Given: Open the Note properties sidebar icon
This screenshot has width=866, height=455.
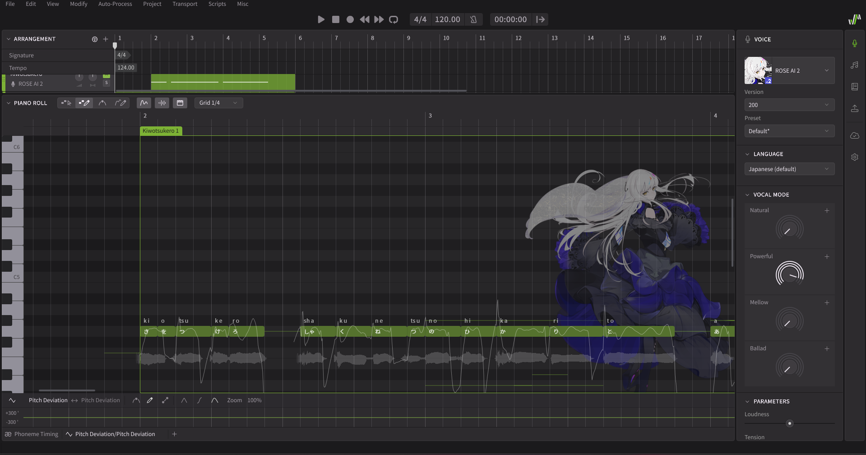Looking at the screenshot, I should coord(854,65).
